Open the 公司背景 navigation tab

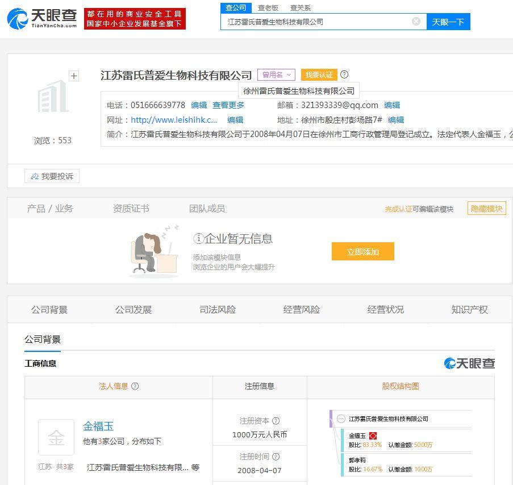click(49, 309)
